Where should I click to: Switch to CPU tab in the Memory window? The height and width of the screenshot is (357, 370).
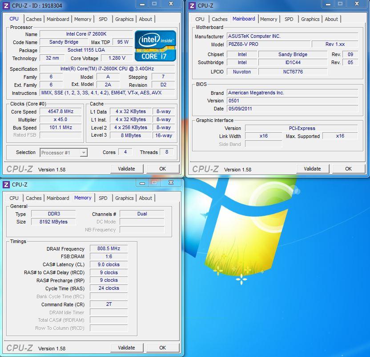[x=14, y=198]
